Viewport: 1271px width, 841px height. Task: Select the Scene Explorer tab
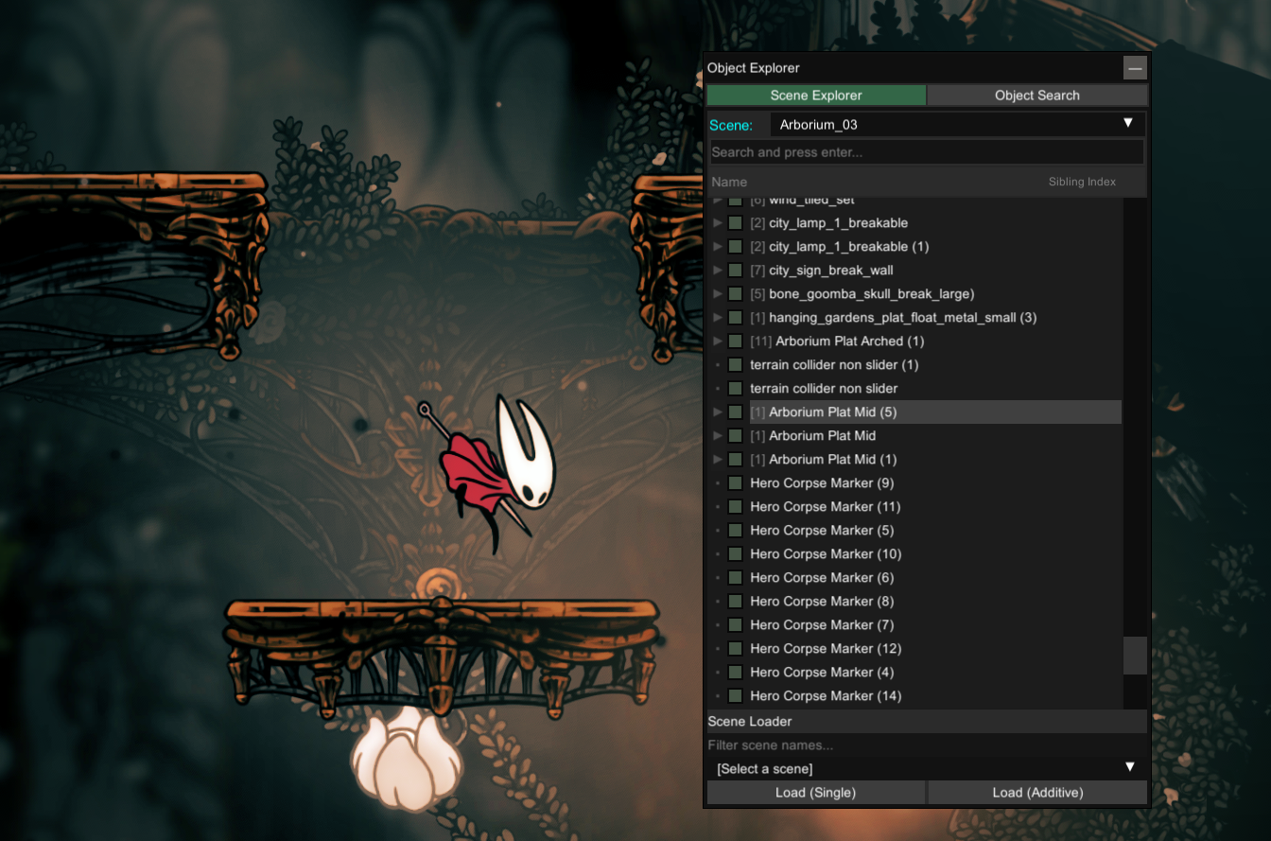click(815, 96)
